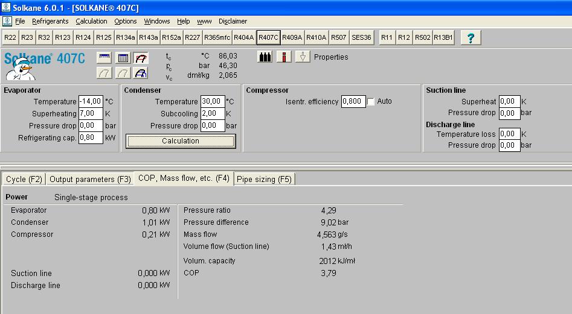Switch to Pipe sizing (F5) tab
Viewport: 572px width, 314px height.
pos(264,180)
